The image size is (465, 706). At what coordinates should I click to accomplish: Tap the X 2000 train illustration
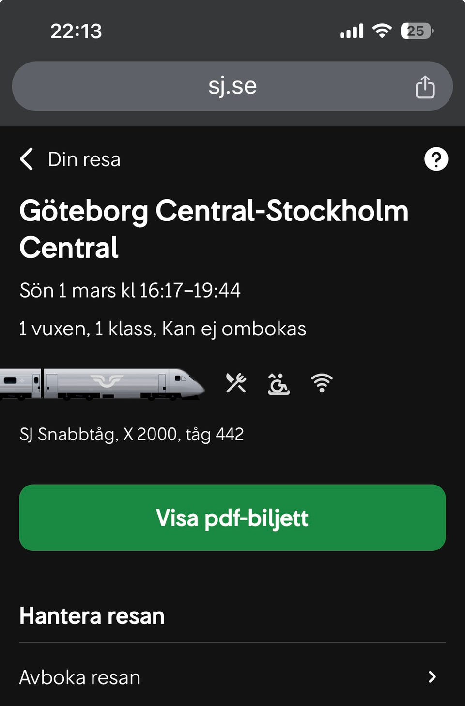coord(102,384)
